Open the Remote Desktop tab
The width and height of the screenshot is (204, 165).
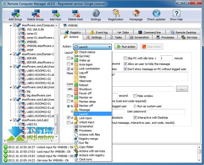183,32
